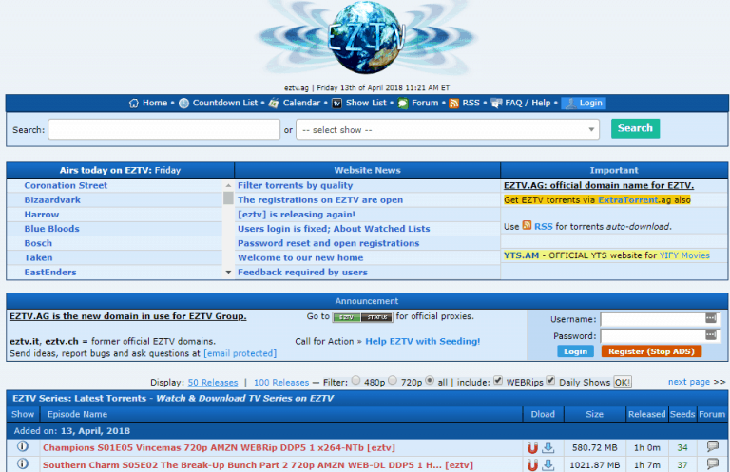730x472 pixels.
Task: Click the green Search button
Action: tap(635, 128)
